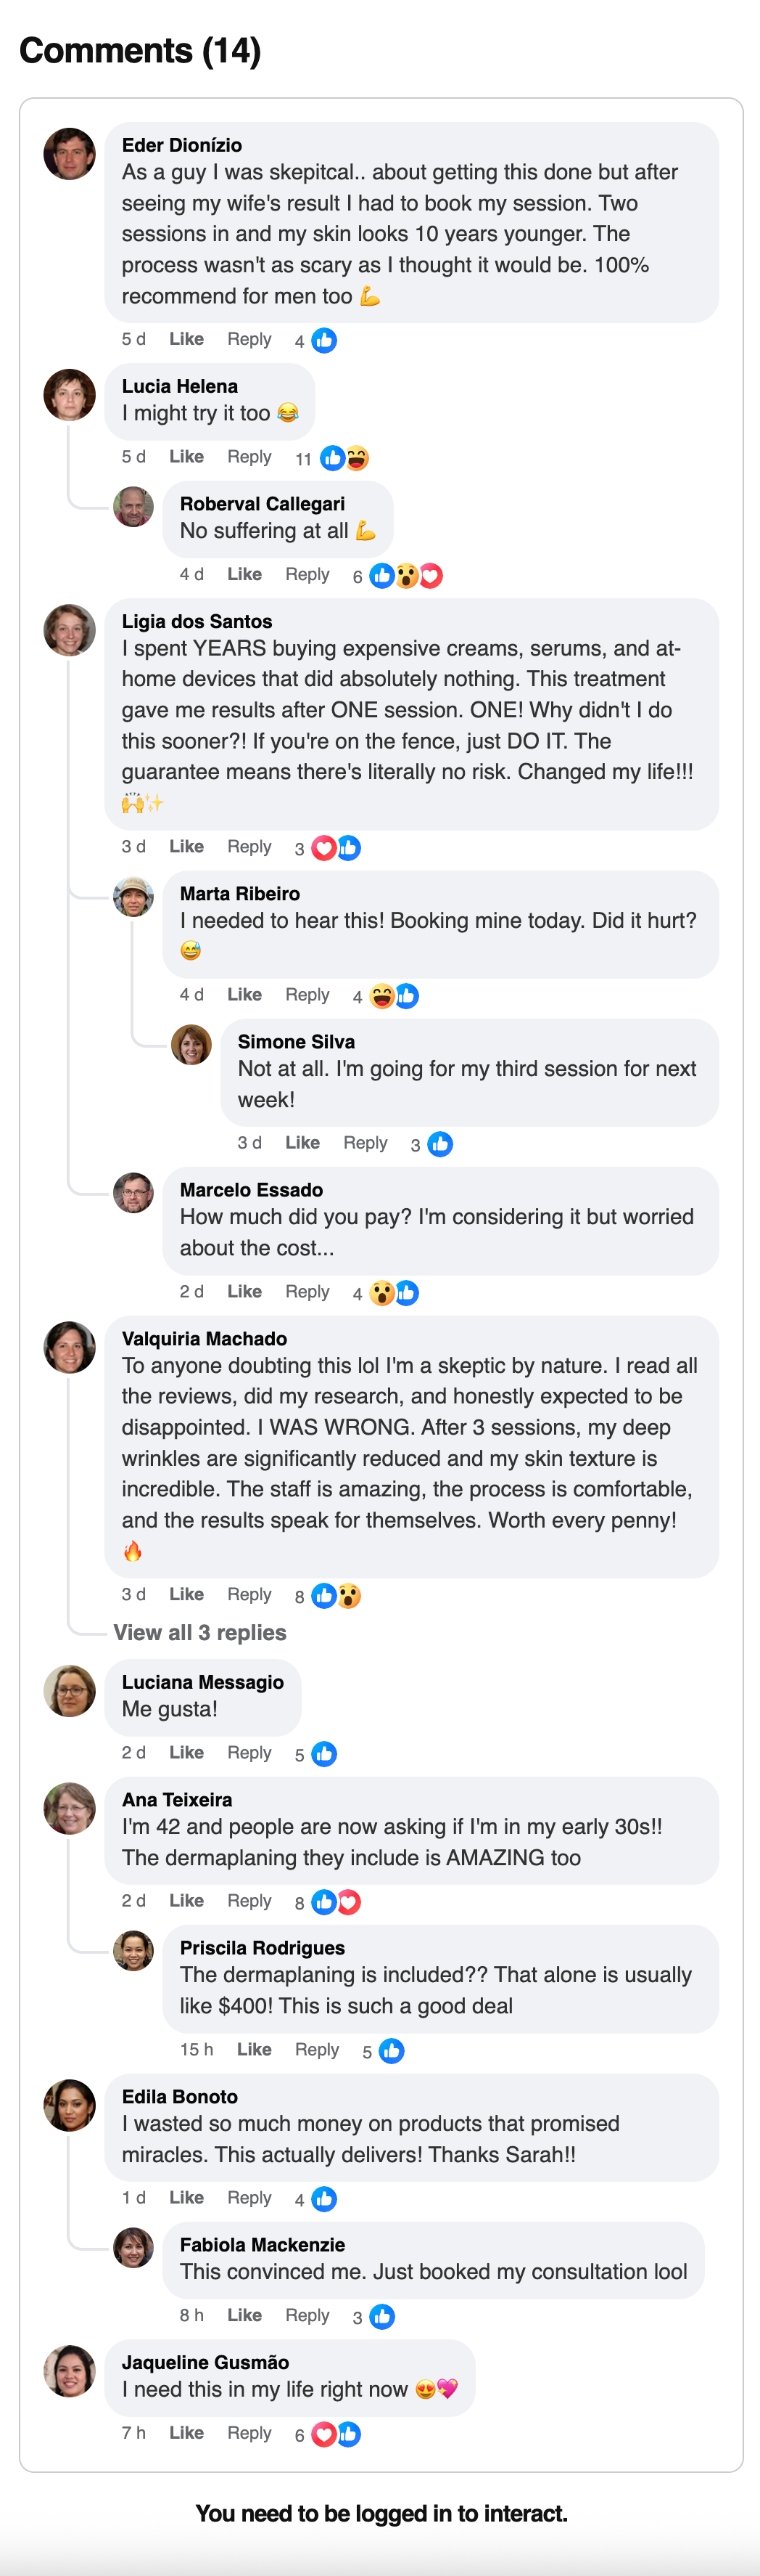The image size is (760, 2576).
Task: View the reaction icons on Roberval Callegari's reply
Action: (405, 576)
